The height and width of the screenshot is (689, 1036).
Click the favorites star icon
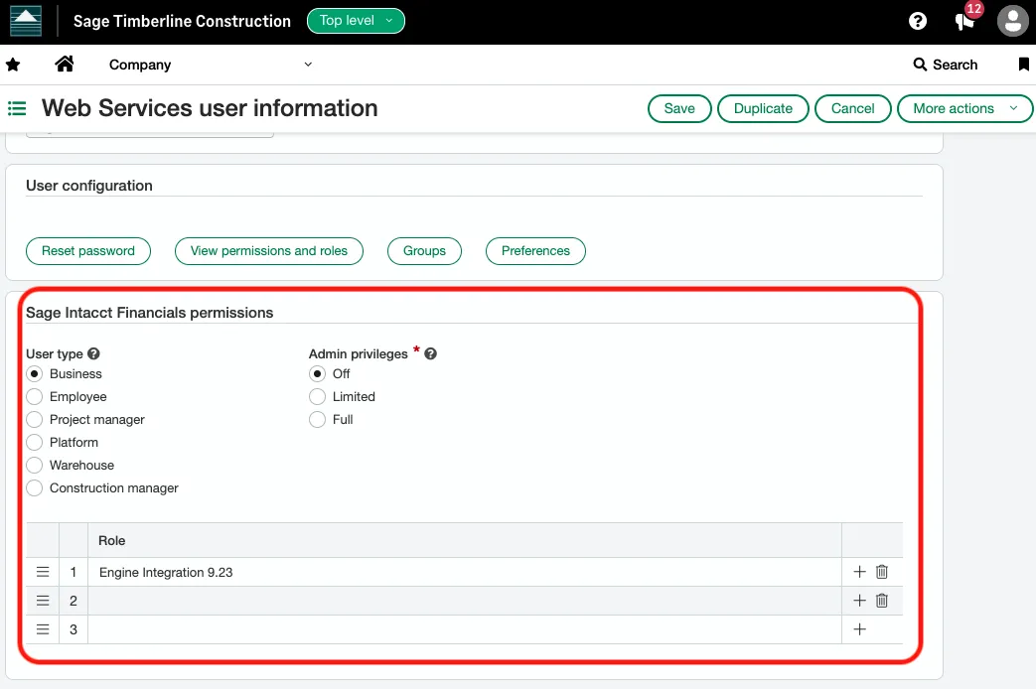pos(13,65)
